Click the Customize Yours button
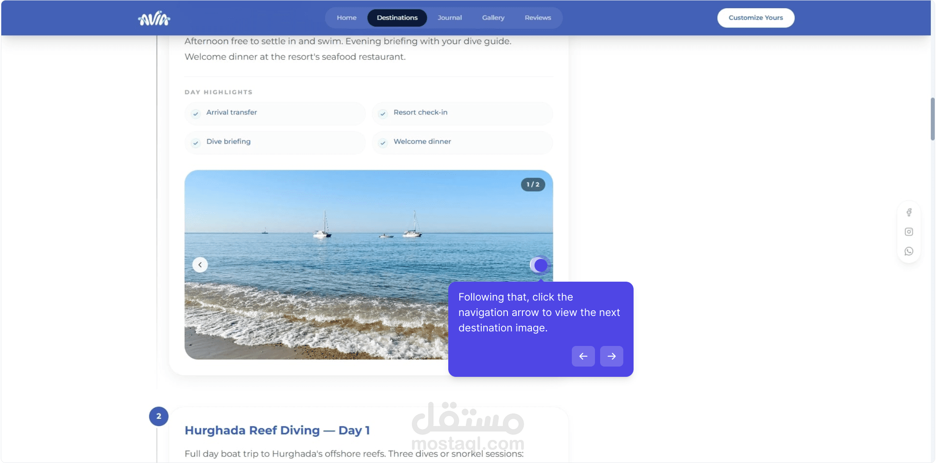Viewport: 936px width, 463px height. pos(755,18)
